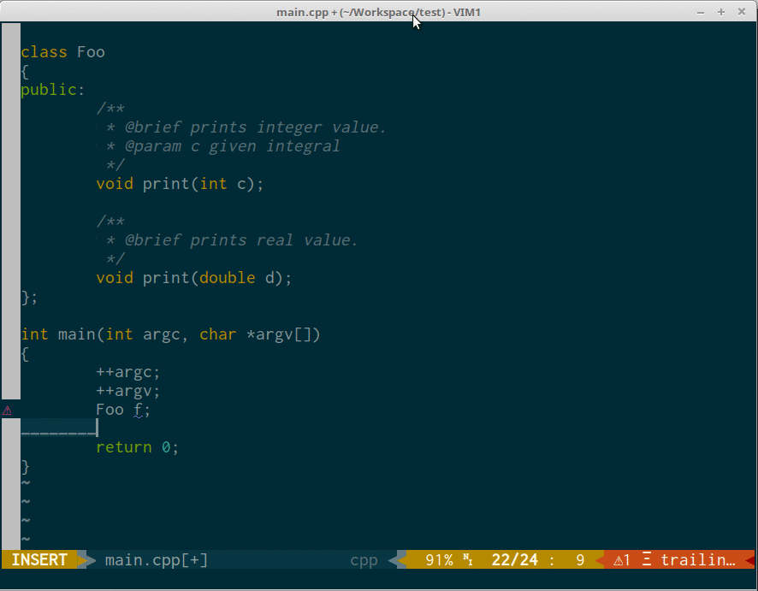Maximize the VIM window
The width and height of the screenshot is (758, 591).
click(721, 12)
